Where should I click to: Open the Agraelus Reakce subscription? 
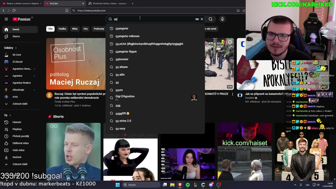coord(20,83)
